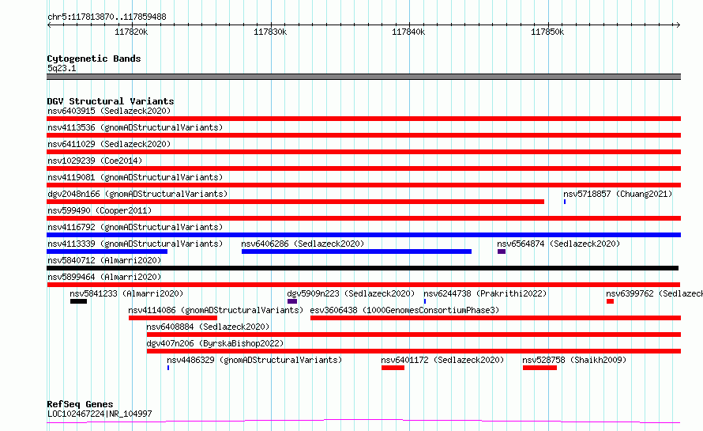Click the red bar under esv3606438

495,318
